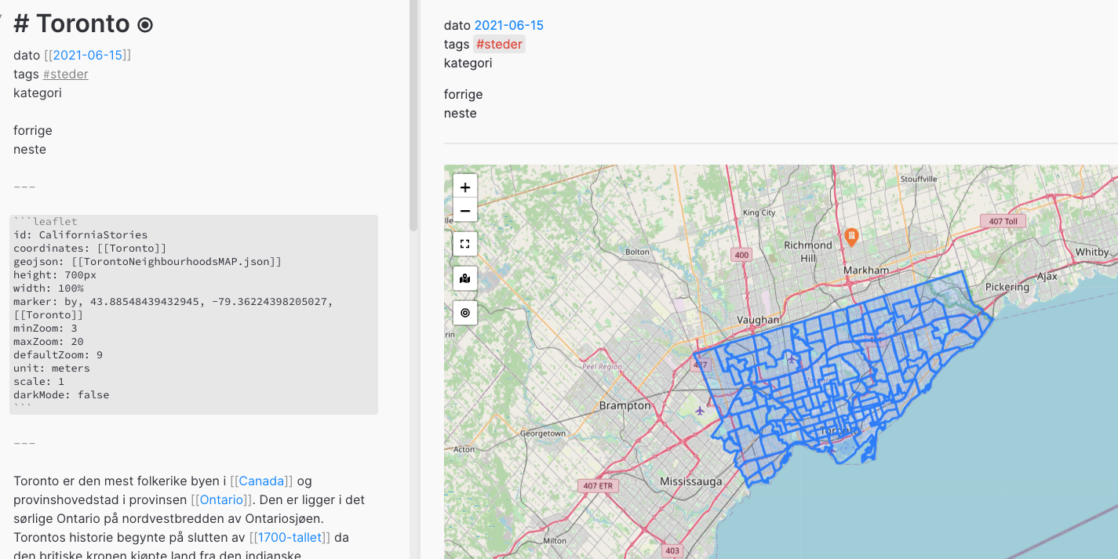This screenshot has height=559, width=1118.
Task: Zoom out on the Leaflet map
Action: click(x=465, y=210)
